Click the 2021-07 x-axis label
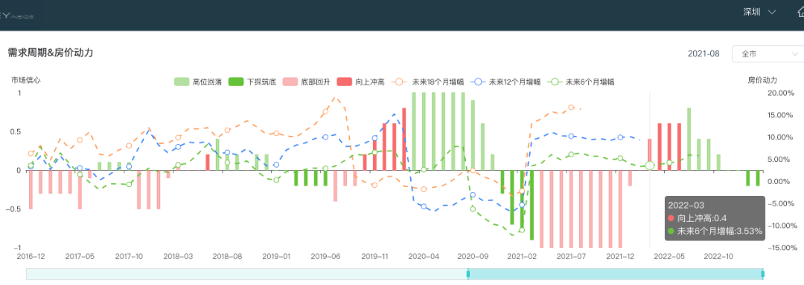The height and width of the screenshot is (285, 804). click(x=571, y=256)
